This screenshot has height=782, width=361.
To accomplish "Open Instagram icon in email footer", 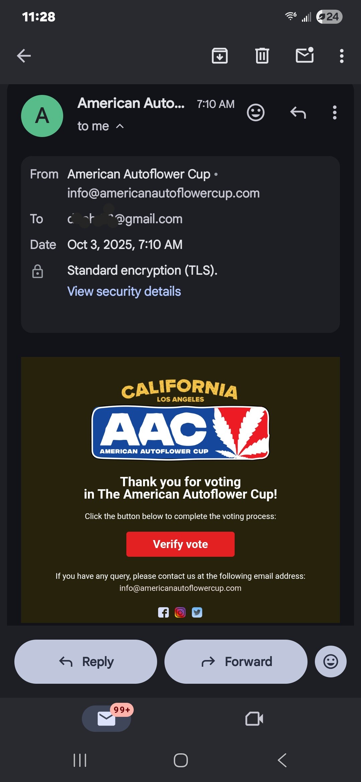I will (x=180, y=613).
